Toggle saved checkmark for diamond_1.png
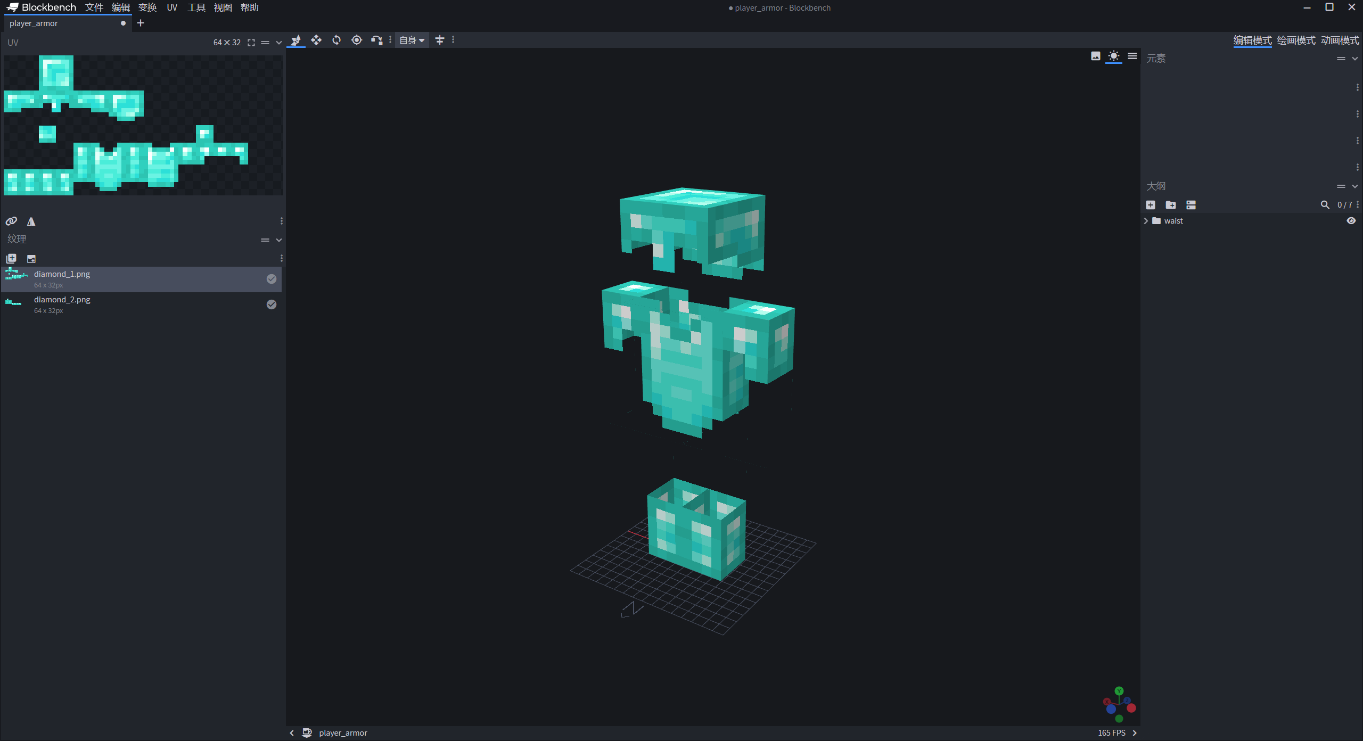 [x=272, y=279]
